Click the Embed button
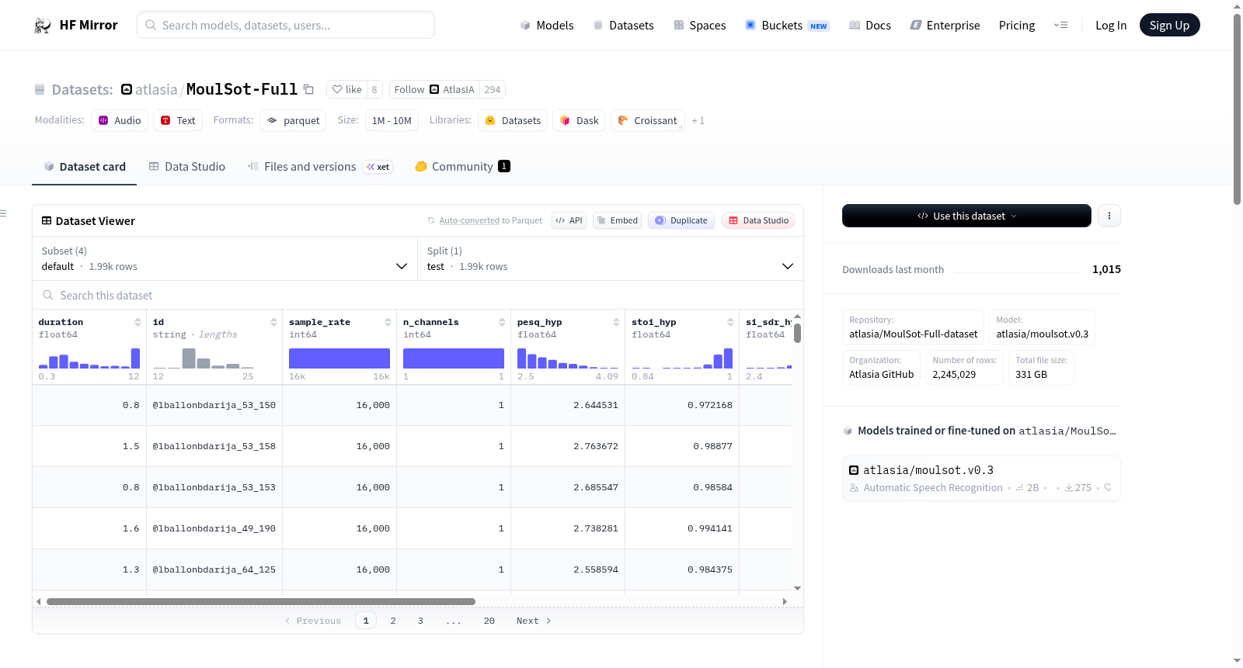Image resolution: width=1243 pixels, height=668 pixels. [x=617, y=220]
